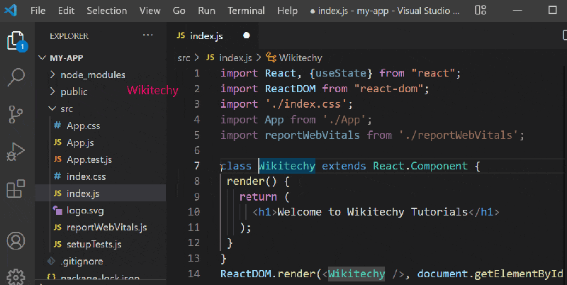Open the Accounts icon in activity bar
Viewport: 567px width, 285px height.
tap(16, 241)
